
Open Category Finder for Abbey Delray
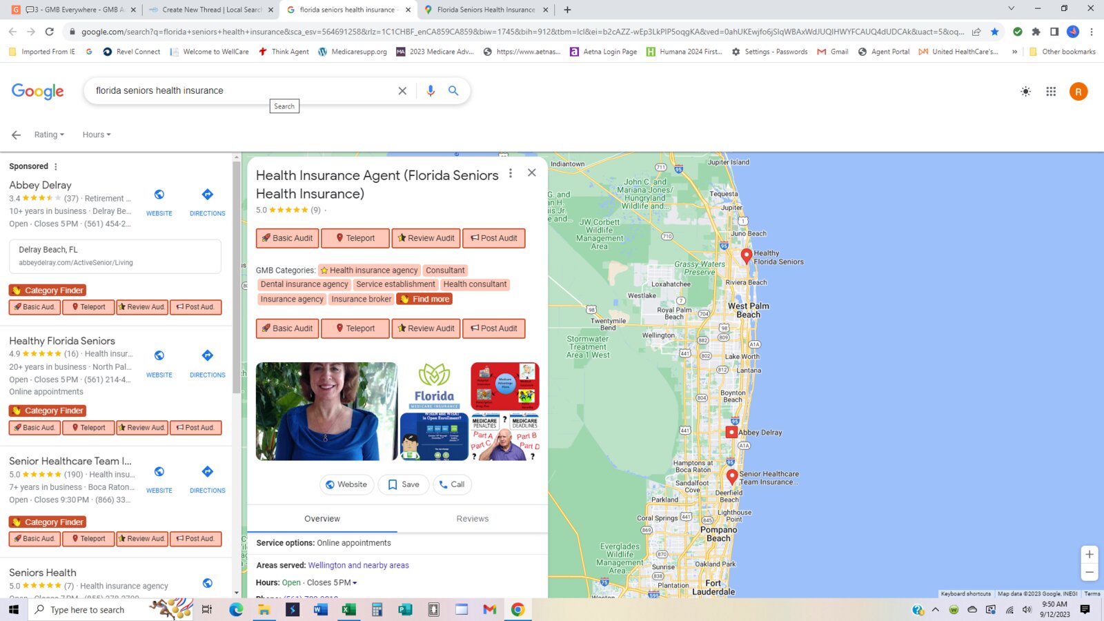tap(48, 290)
